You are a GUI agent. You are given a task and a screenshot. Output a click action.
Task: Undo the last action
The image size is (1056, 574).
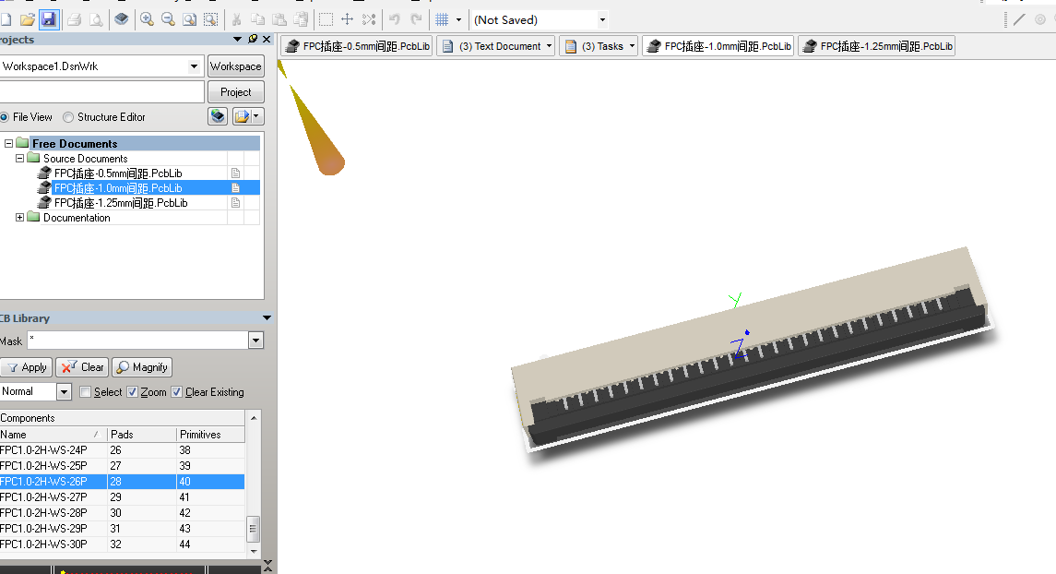(x=395, y=19)
